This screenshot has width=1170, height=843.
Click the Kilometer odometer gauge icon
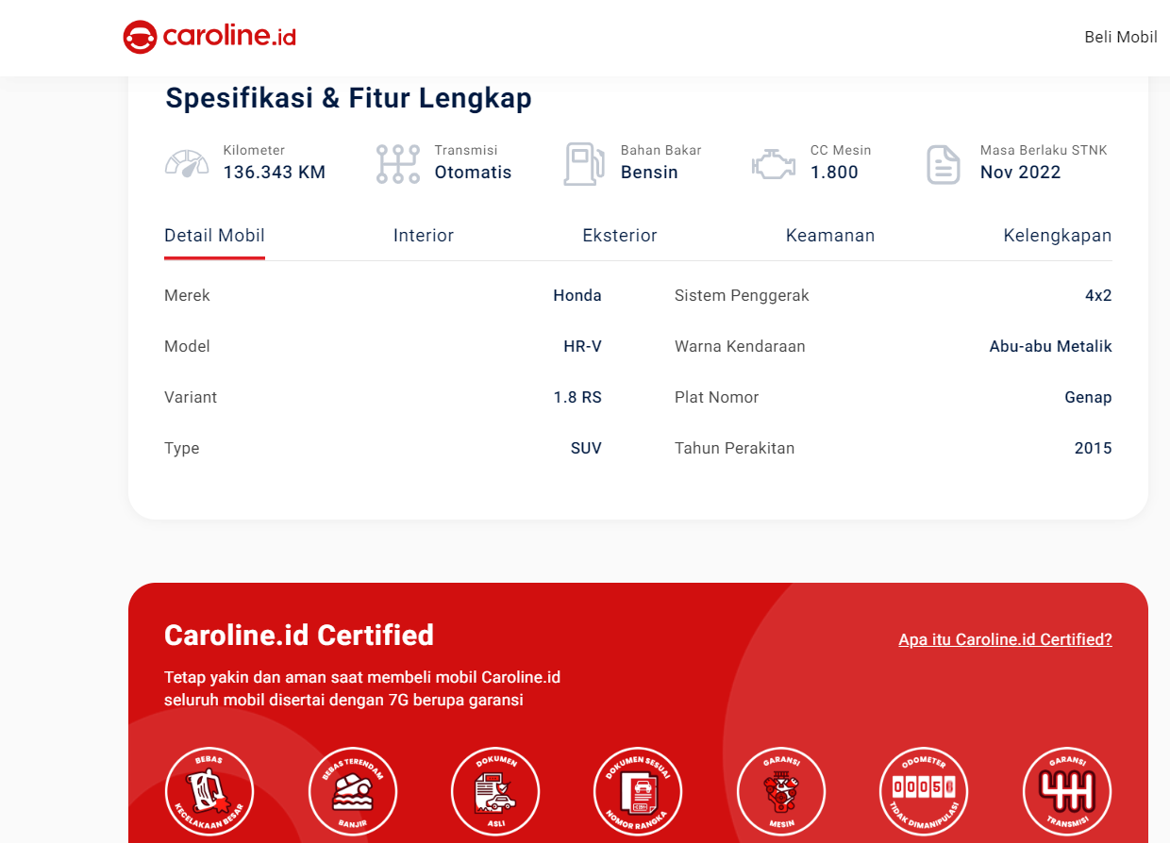coord(187,164)
